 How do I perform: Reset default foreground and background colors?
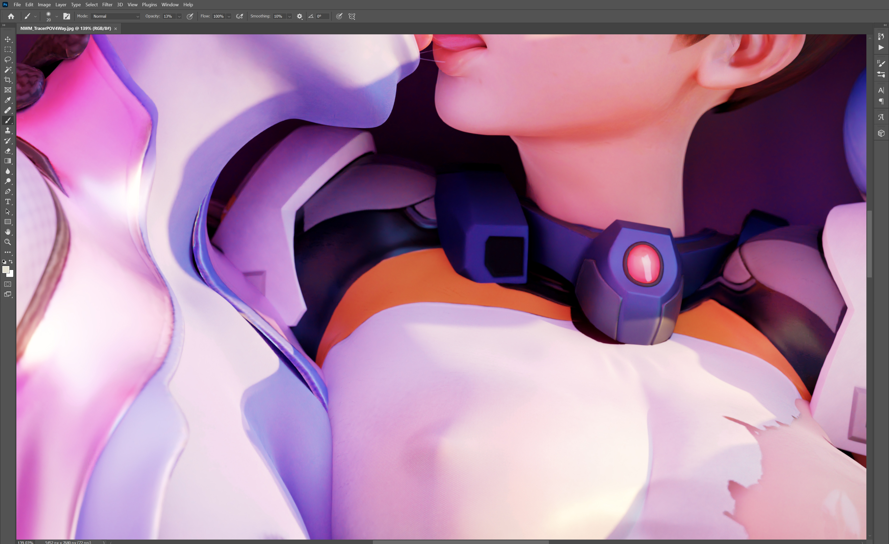click(4, 262)
